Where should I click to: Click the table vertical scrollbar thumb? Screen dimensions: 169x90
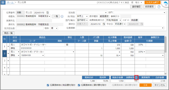[166, 45]
